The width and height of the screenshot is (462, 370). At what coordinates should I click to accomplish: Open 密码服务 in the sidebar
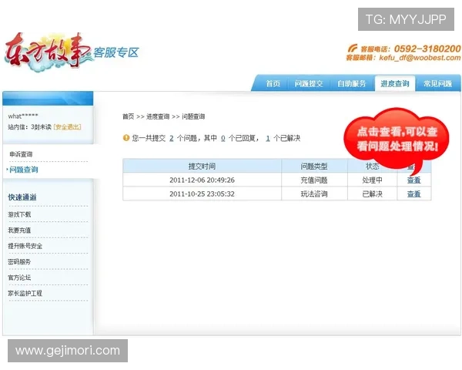(x=19, y=262)
